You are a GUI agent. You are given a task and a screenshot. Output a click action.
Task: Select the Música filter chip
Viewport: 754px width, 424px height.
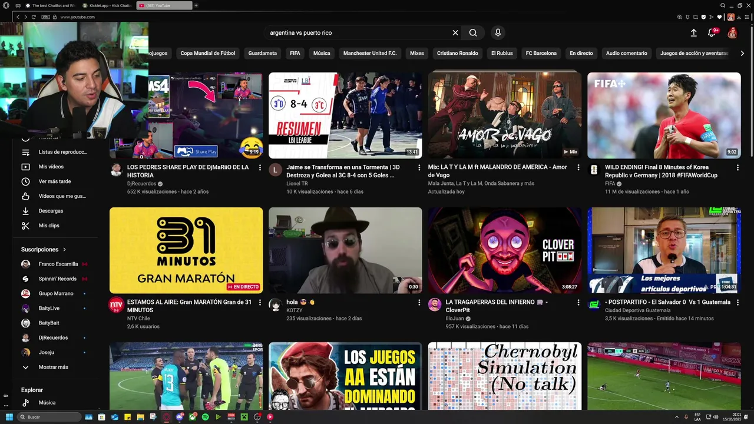[322, 53]
